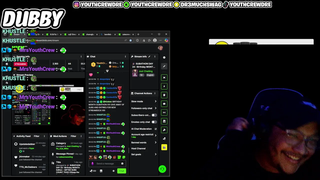This screenshot has width=320, height=180.
Task: Click the broadcast signal icon in the right sidebar
Action: (164, 112)
